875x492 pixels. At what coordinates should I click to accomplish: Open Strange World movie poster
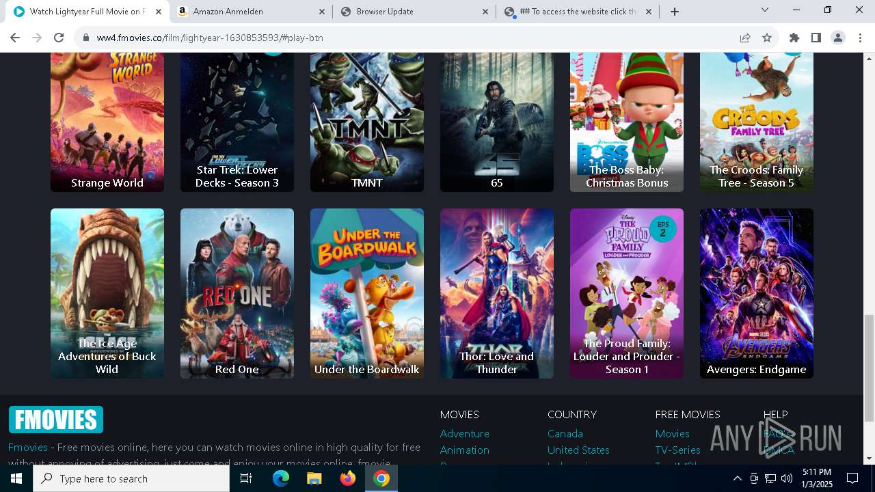point(107,122)
